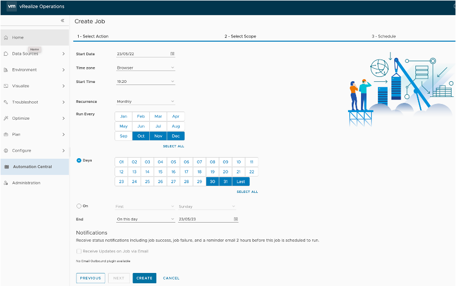Open the Recurrence Monthly dropdown

pos(145,101)
